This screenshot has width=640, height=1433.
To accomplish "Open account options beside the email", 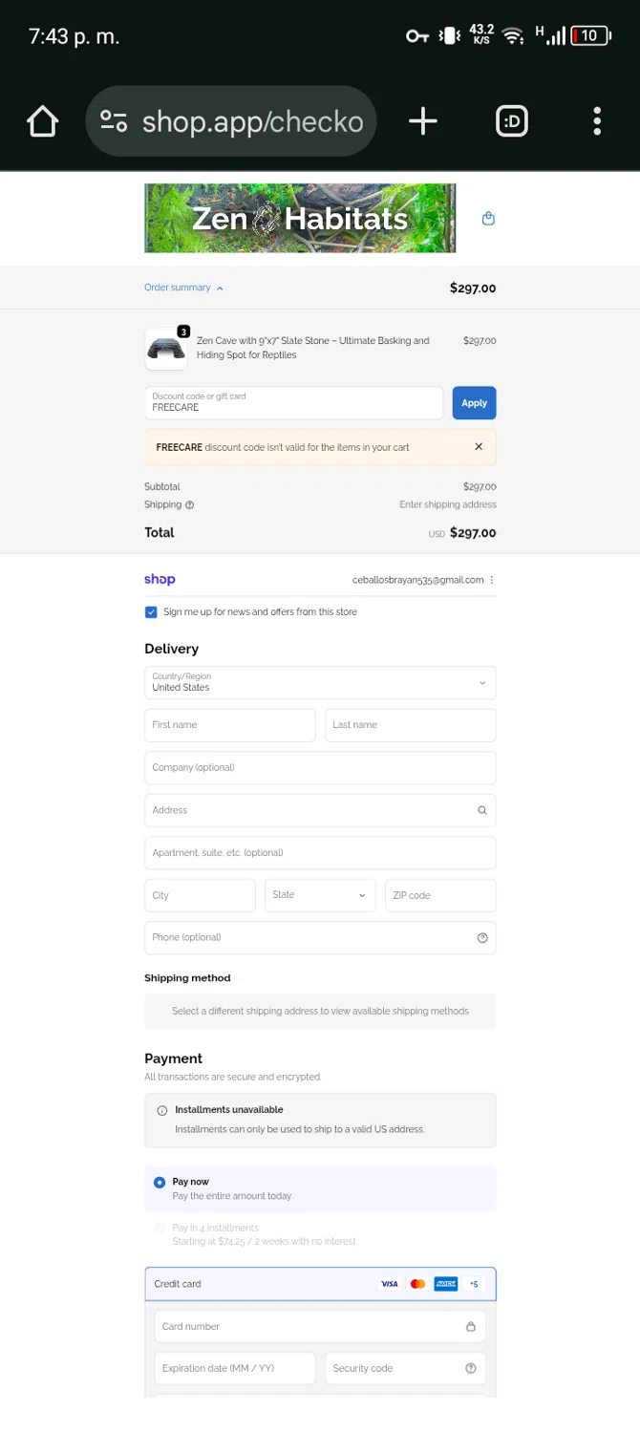I will point(492,580).
